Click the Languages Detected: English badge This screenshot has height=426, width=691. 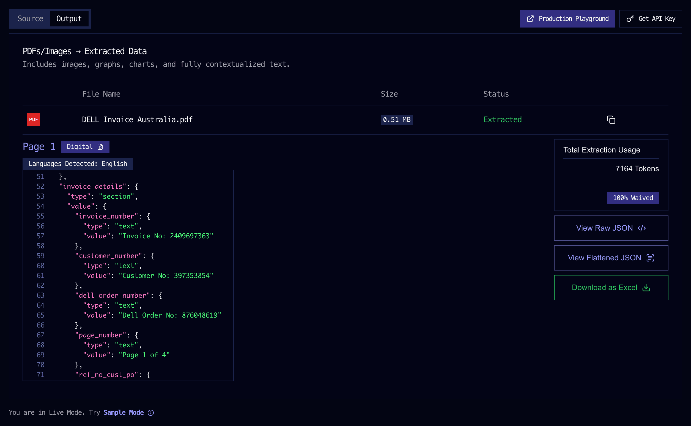[x=78, y=163]
